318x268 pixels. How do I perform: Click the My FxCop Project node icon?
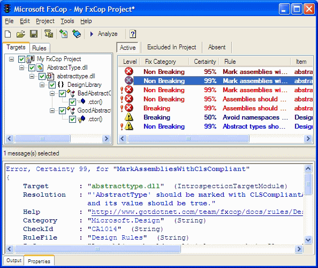(30, 59)
